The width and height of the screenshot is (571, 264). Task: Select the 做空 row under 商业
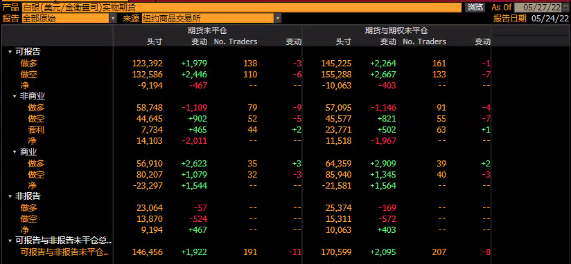(x=247, y=174)
